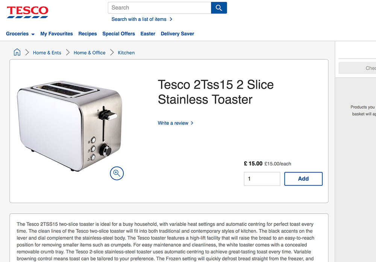Click the Tesco logo

pyautogui.click(x=27, y=12)
